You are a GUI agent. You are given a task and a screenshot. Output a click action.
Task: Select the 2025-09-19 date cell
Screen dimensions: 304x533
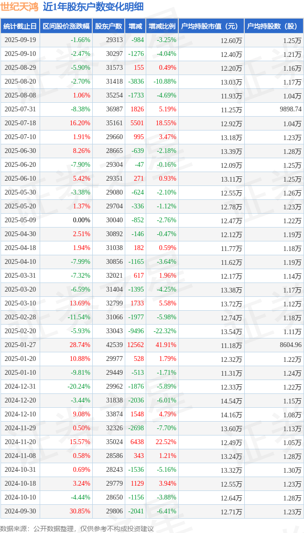20,40
